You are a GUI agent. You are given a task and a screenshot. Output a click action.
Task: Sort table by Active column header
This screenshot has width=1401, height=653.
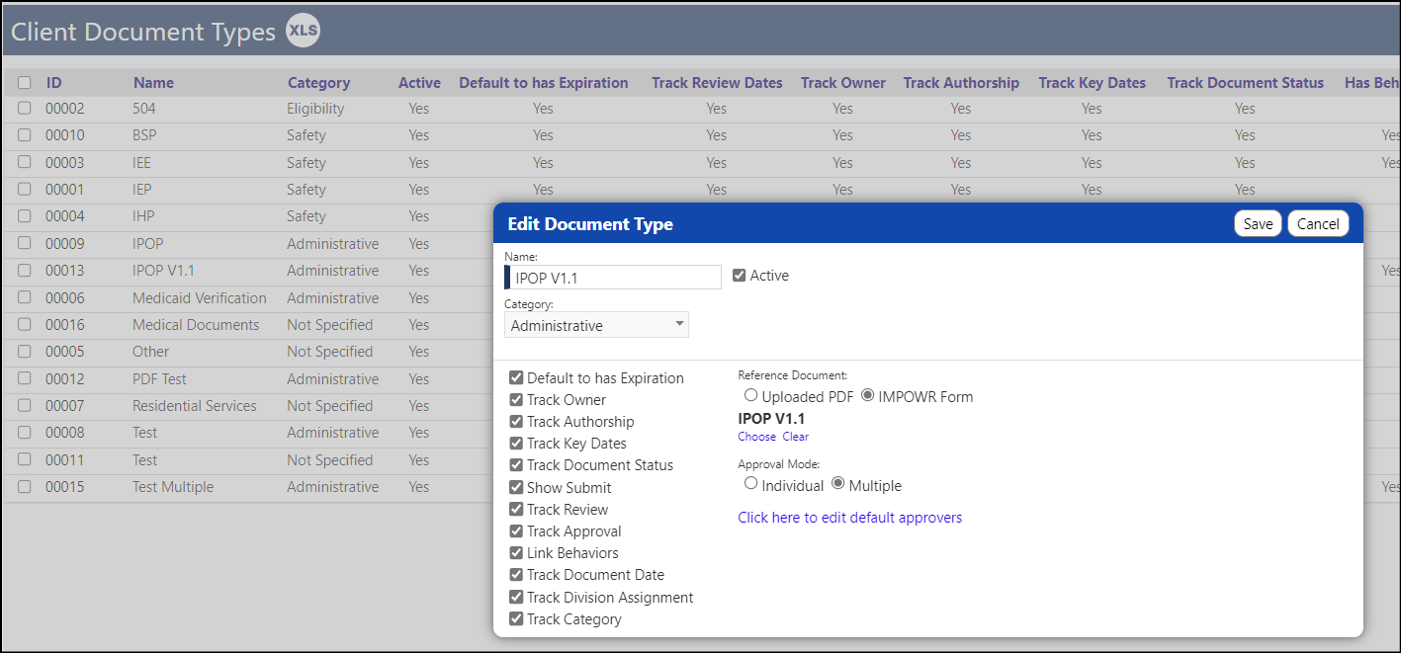coord(419,83)
